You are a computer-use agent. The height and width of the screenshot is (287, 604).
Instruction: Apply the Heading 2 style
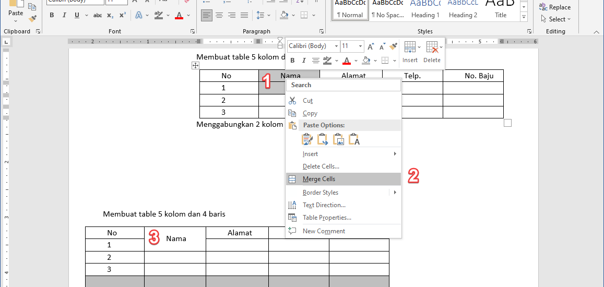[463, 10]
